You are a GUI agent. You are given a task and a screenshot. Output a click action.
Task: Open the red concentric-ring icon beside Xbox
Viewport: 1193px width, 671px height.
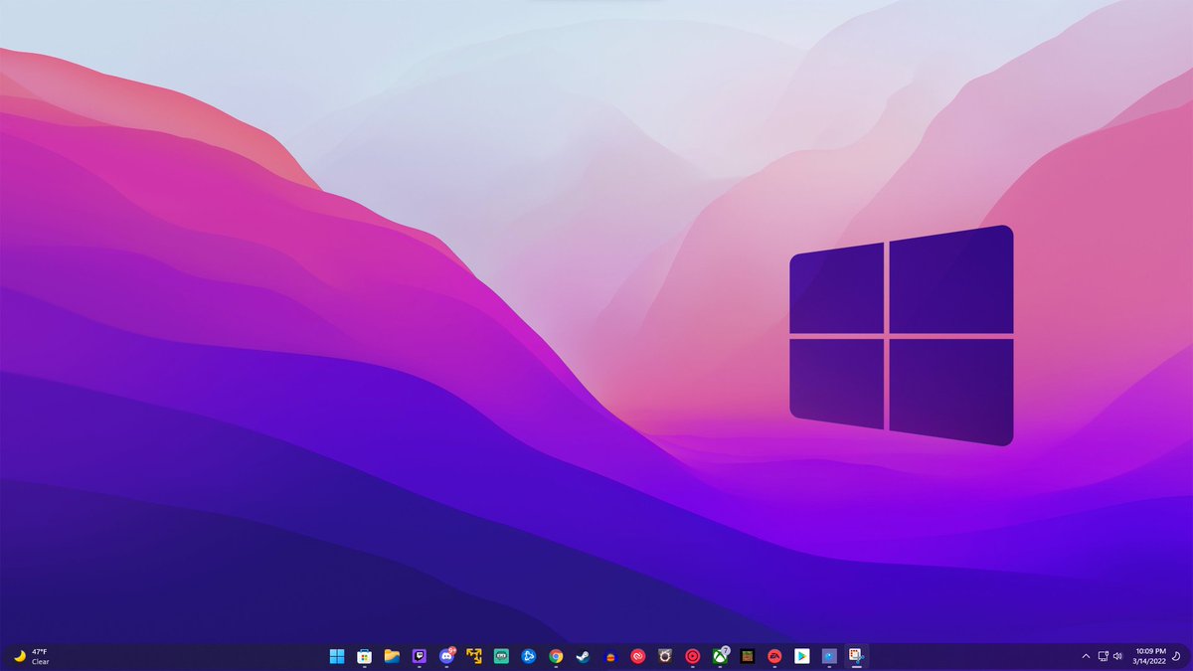(693, 656)
